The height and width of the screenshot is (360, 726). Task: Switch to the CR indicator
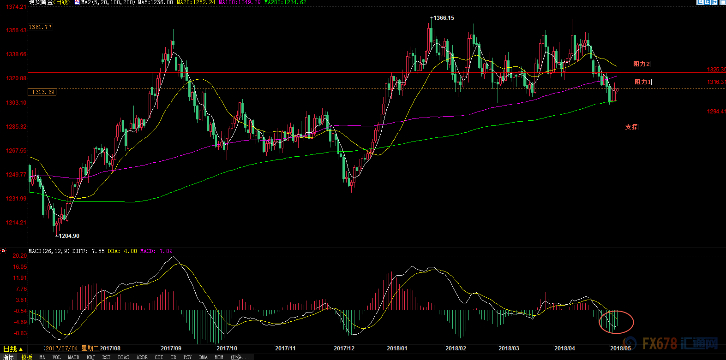[173, 357]
